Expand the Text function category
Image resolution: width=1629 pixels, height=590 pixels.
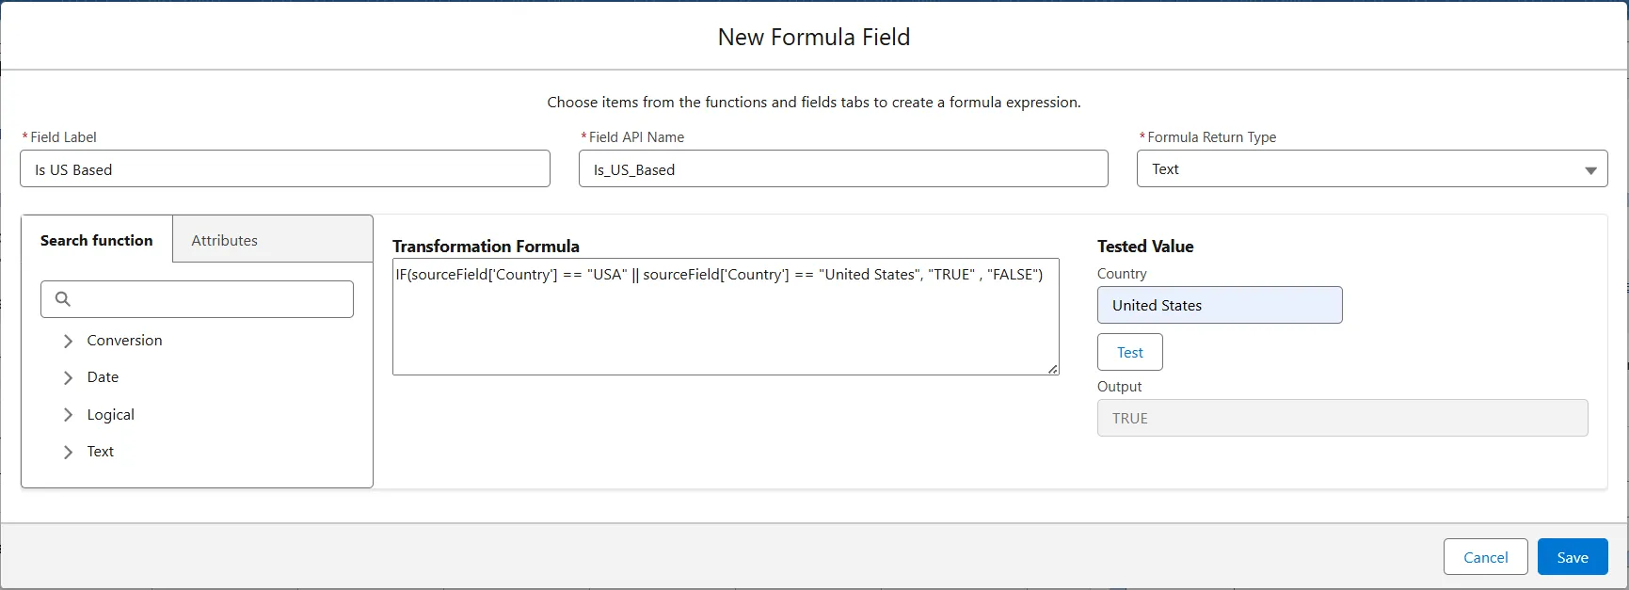pos(68,452)
